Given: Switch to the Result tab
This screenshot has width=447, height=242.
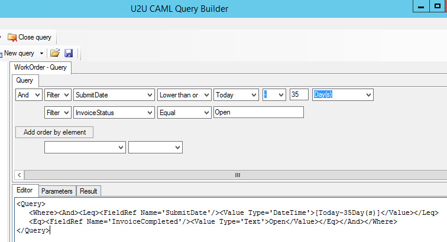Looking at the screenshot, I should 88,191.
